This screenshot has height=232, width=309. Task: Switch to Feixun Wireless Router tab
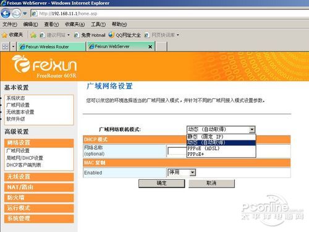click(x=51, y=46)
